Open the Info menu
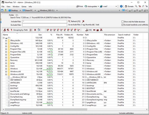This screenshot has width=149, height=115. [30, 7]
